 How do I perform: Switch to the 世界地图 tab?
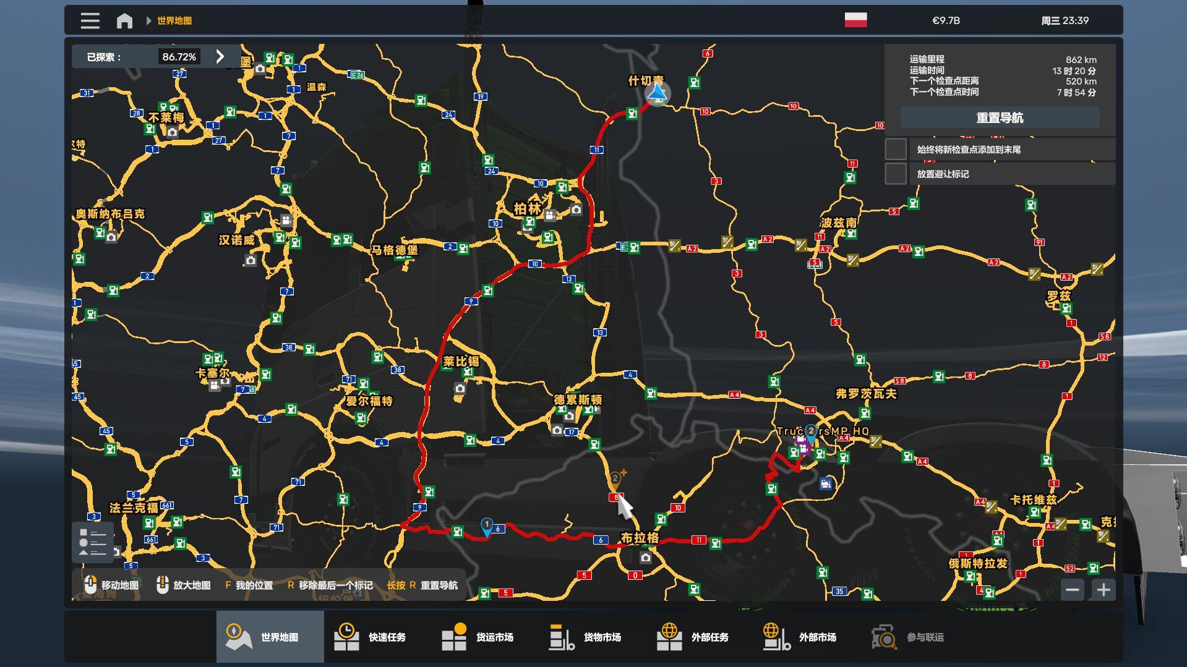(x=270, y=637)
